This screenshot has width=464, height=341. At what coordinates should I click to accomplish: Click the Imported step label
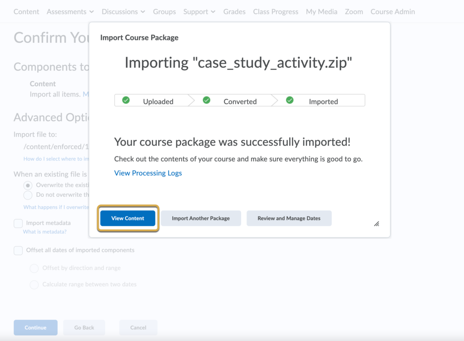(x=324, y=102)
